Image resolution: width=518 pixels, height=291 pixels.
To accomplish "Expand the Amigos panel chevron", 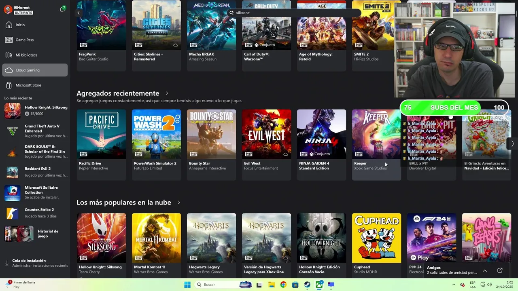I will tap(485, 270).
